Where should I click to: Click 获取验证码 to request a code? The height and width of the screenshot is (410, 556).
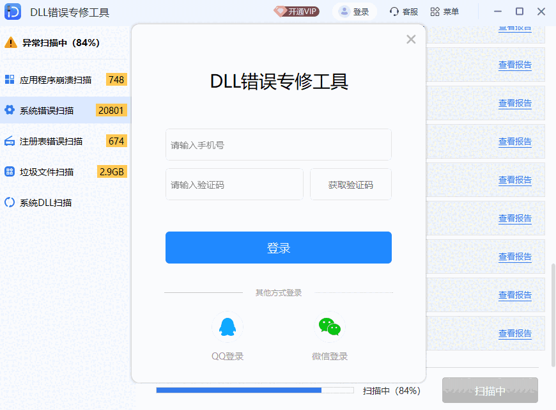click(x=350, y=184)
